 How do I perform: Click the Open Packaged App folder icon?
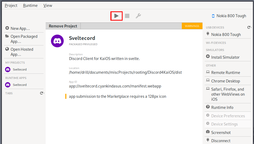pyautogui.click(x=7, y=36)
